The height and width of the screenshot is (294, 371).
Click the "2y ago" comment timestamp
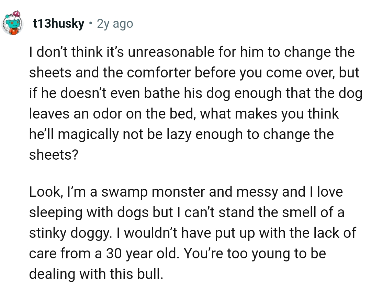pos(115,24)
